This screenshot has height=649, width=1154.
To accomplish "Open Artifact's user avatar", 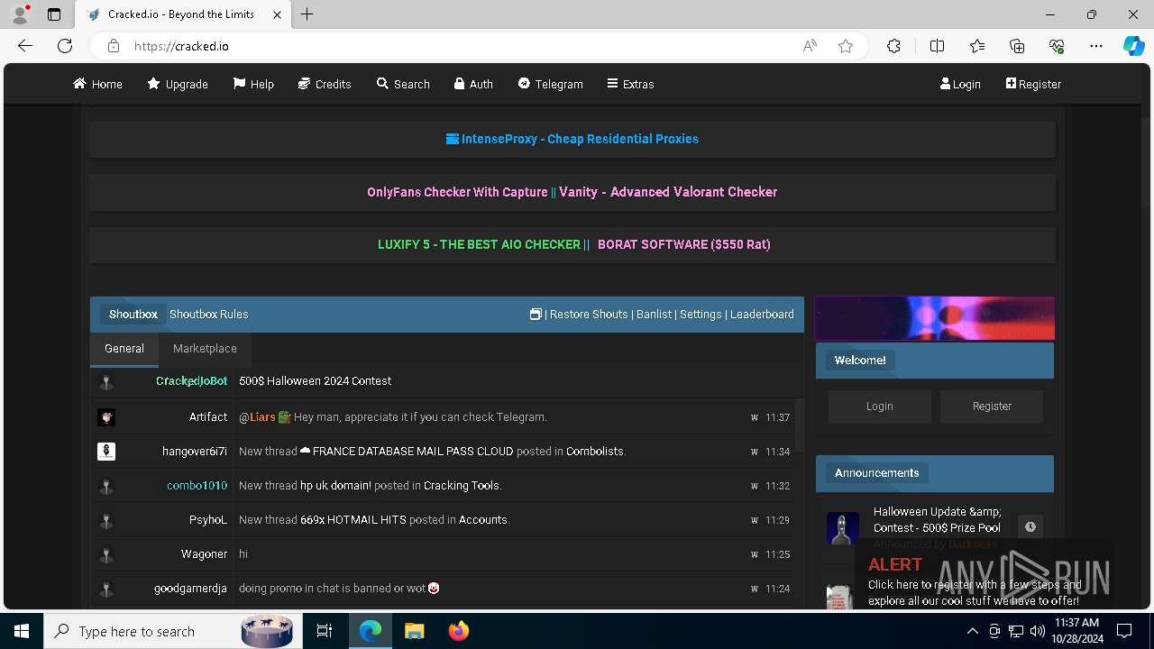I will pyautogui.click(x=106, y=417).
